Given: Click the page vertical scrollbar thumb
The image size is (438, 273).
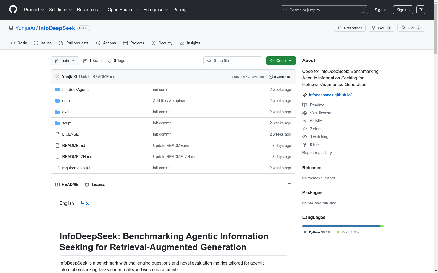Looking at the screenshot, I should coord(436,29).
